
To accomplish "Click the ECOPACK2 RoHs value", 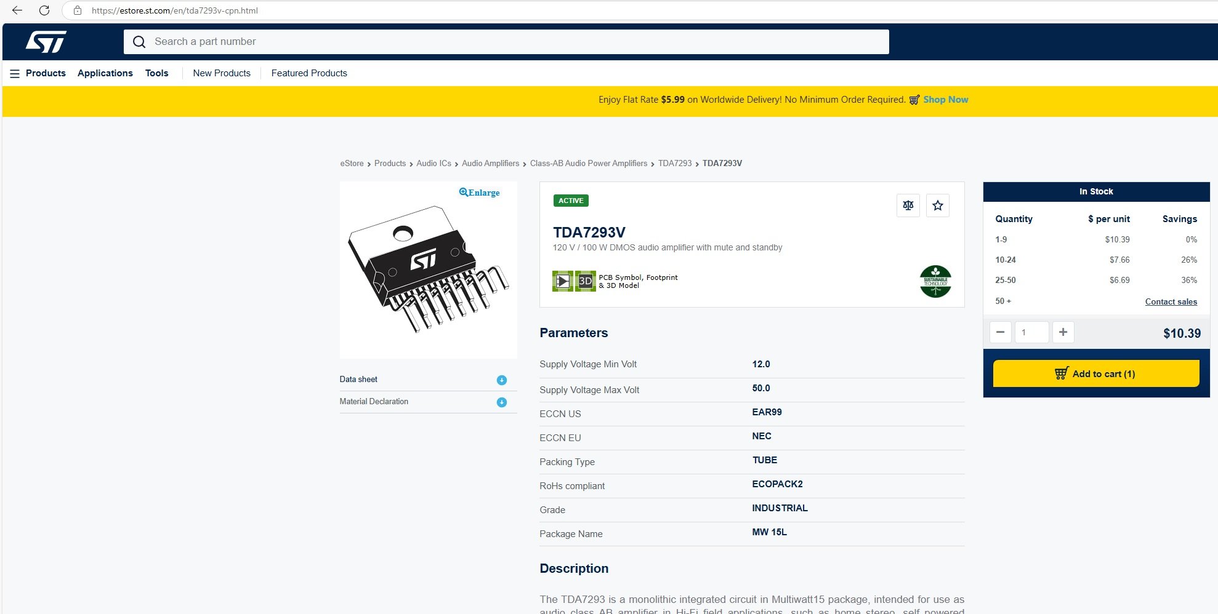I will tap(777, 484).
